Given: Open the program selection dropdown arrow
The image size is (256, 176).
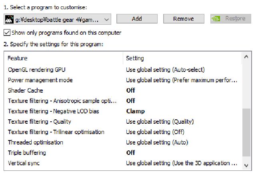Looking at the screenshot, I should [106, 20].
